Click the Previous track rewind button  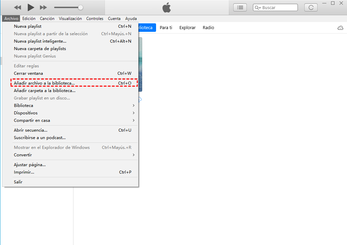tap(18, 7)
